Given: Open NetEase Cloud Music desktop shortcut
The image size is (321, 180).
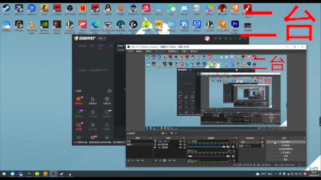Looking at the screenshot, I should point(146,10).
